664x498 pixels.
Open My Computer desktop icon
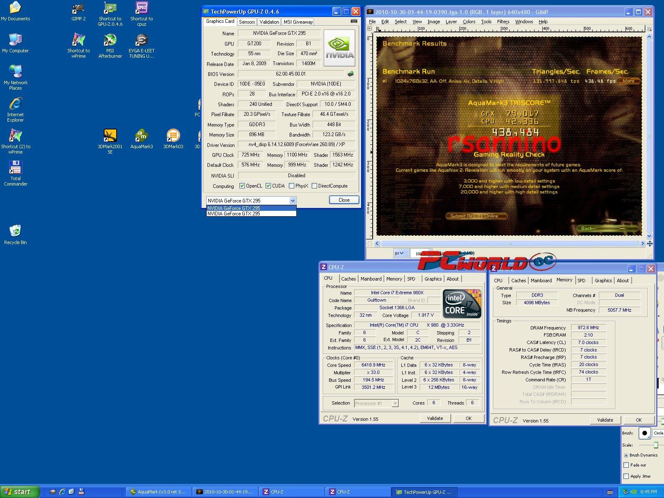coord(15,43)
